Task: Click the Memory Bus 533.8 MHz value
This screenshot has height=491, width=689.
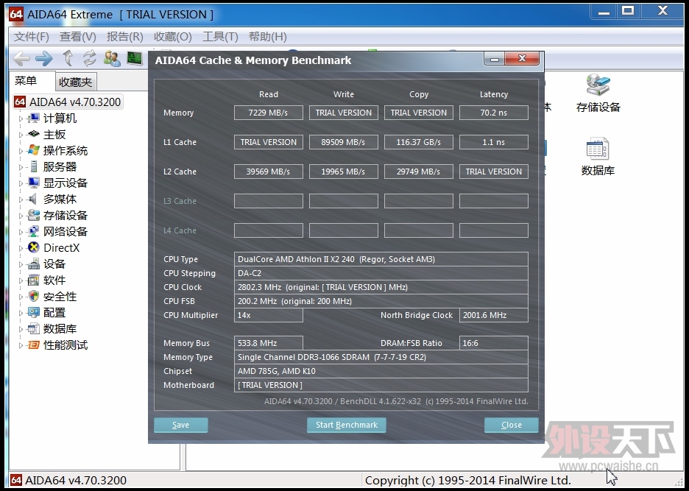Action: 268,343
